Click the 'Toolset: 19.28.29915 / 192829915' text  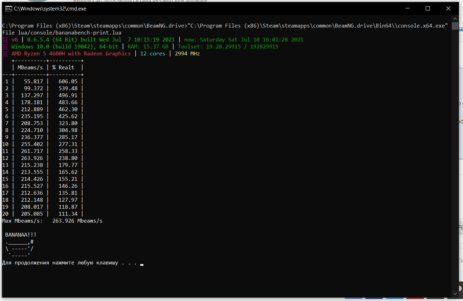(228, 47)
